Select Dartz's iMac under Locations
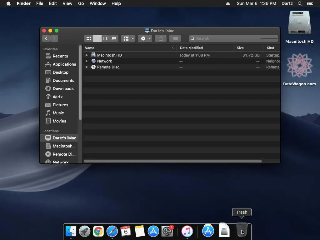320x240 pixels. tap(59, 138)
